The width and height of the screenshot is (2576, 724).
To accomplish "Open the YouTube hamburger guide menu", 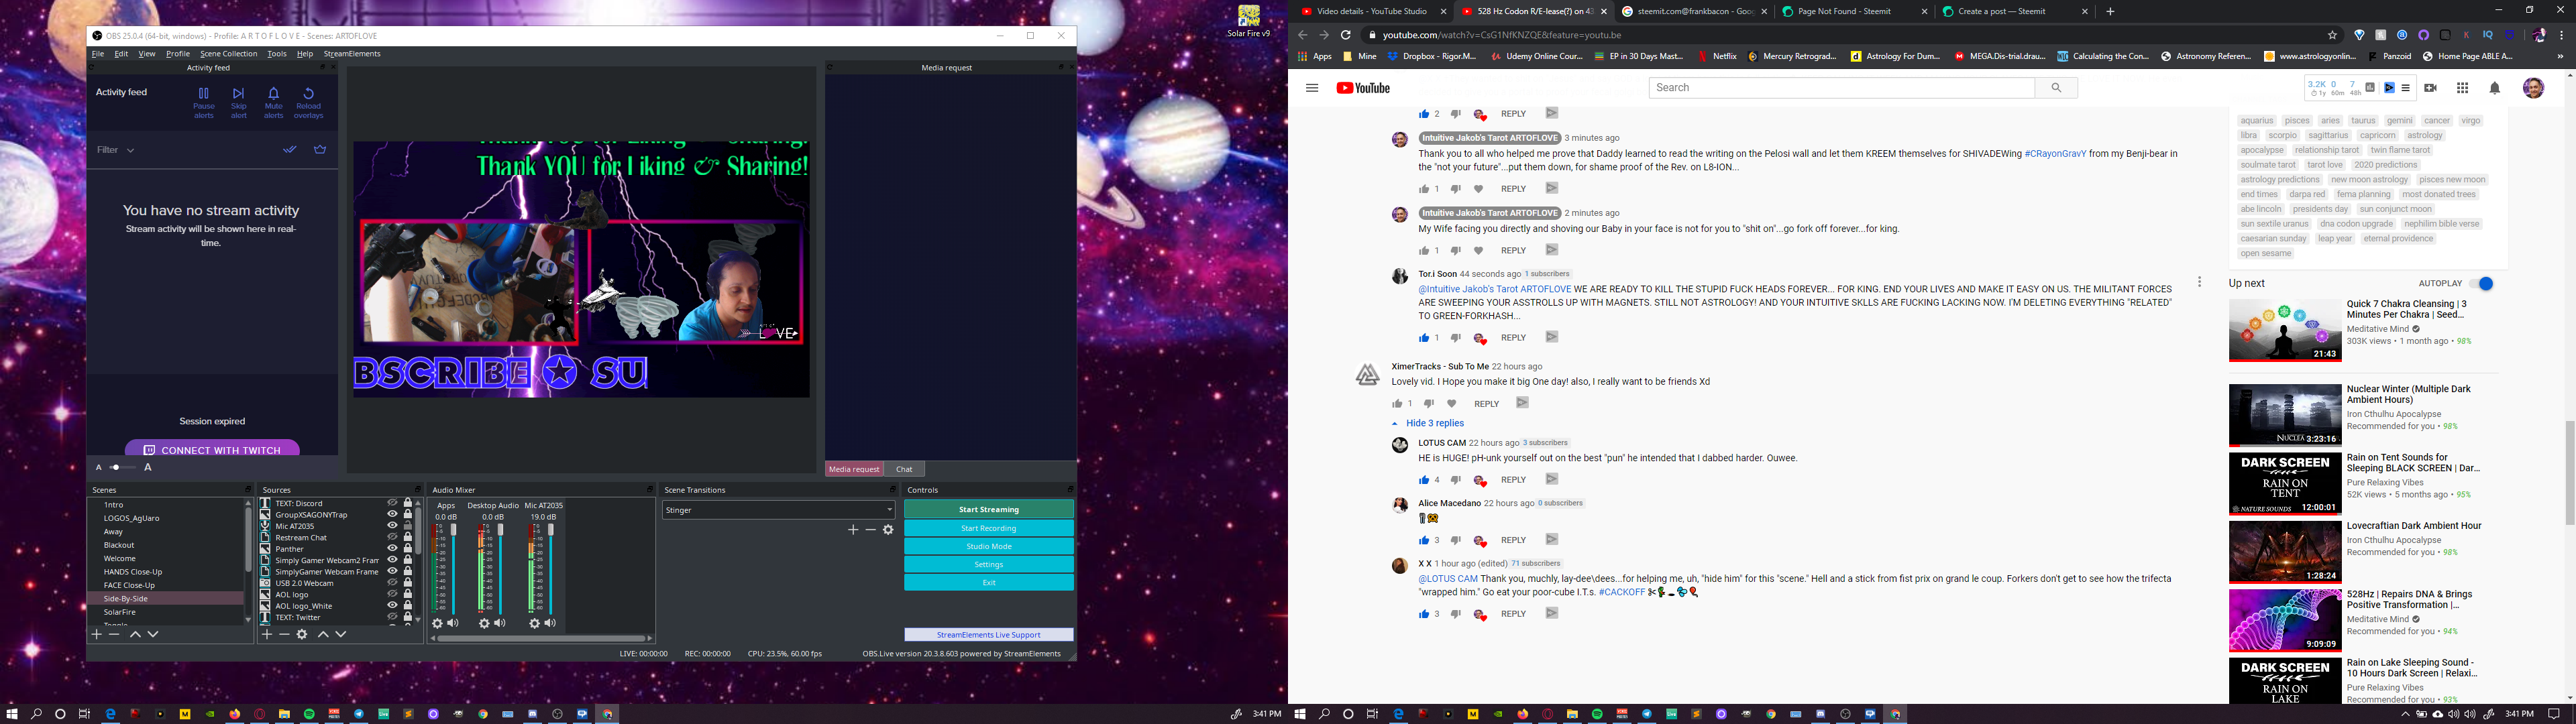I will click(1312, 88).
